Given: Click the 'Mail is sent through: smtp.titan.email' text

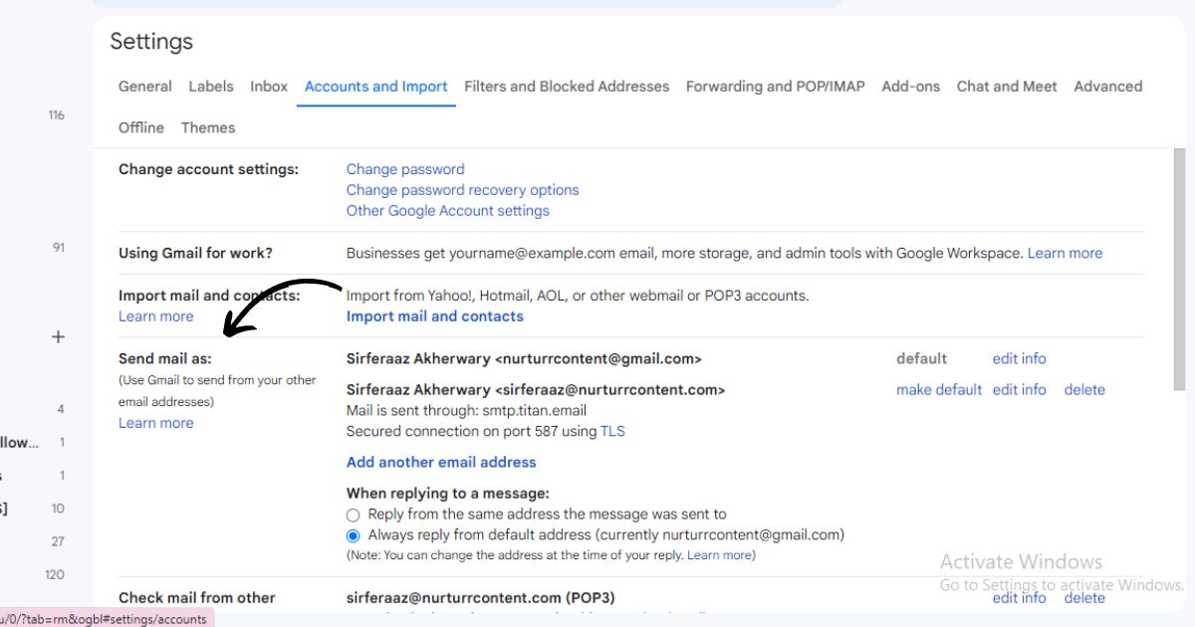Looking at the screenshot, I should [x=466, y=410].
